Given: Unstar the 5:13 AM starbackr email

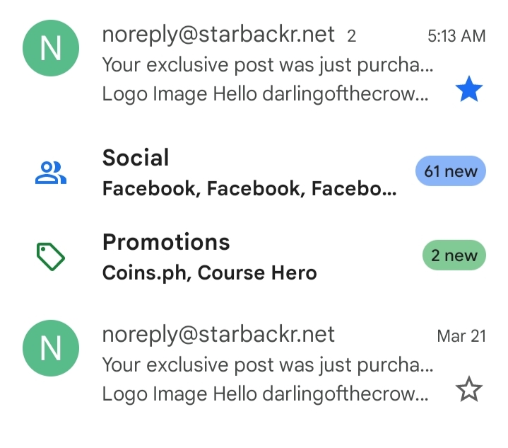Looking at the screenshot, I should [469, 89].
